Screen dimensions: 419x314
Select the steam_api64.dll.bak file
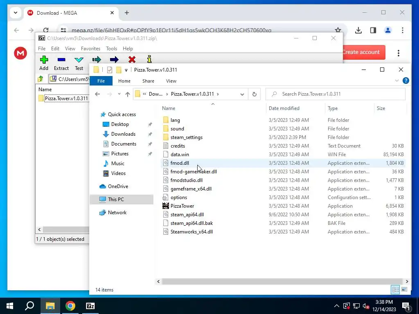click(x=191, y=223)
